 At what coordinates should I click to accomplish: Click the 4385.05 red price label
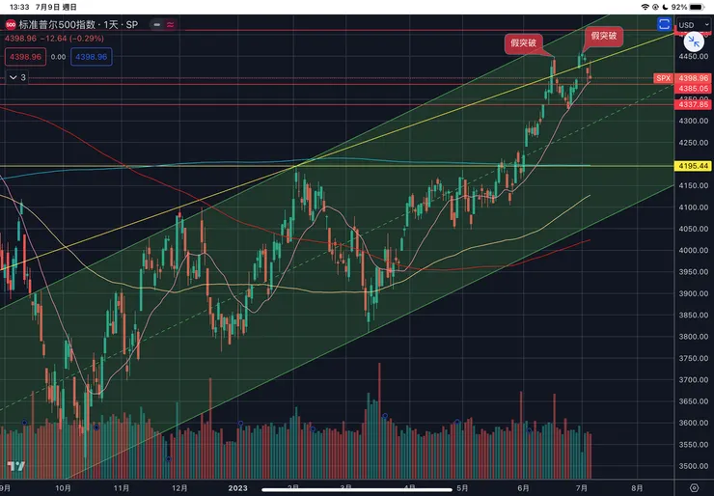click(x=694, y=88)
